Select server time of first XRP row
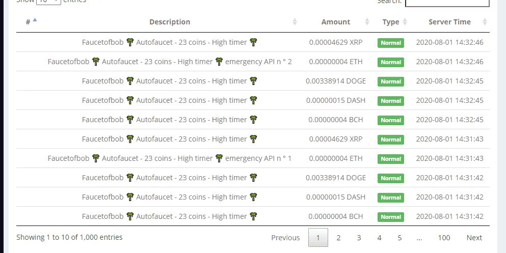This screenshot has width=506, height=253. 449,42
